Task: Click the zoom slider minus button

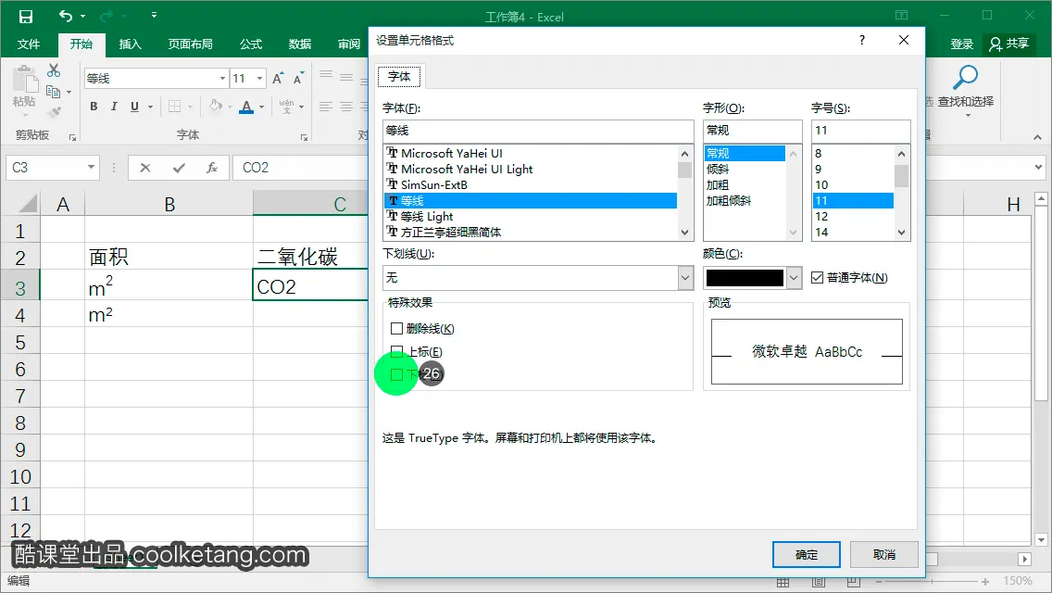Action: (x=879, y=582)
